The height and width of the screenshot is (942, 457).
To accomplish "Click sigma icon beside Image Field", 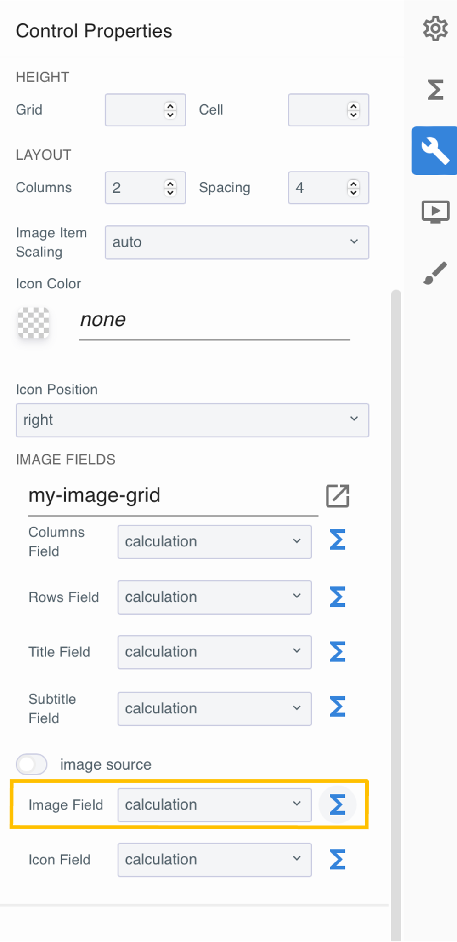I will coord(338,805).
